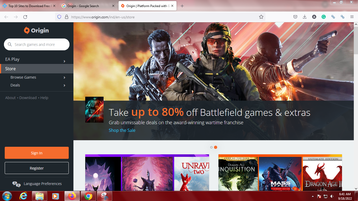
Task: Launch Internet Explorer from taskbar
Action: click(x=23, y=196)
